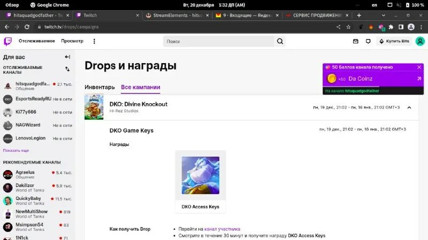
Task: Open the Agraelus recommended channel
Action: pos(37,174)
